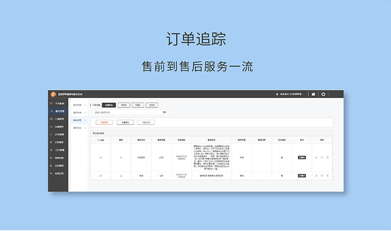Screen dimensions: 391x231
Task: Click the gear icon beside 系统设置
Action: pos(51,173)
